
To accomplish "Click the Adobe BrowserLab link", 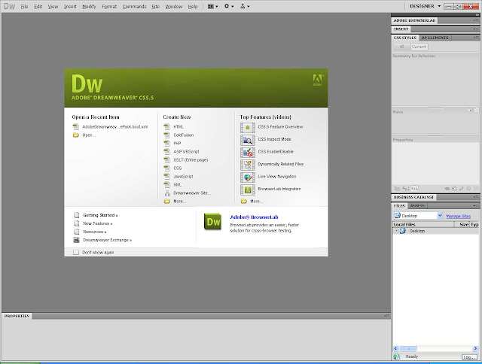I will [254, 217].
